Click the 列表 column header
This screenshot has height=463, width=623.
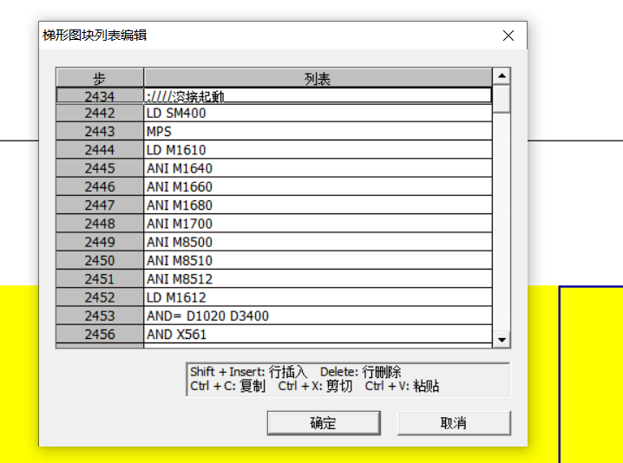pyautogui.click(x=318, y=78)
